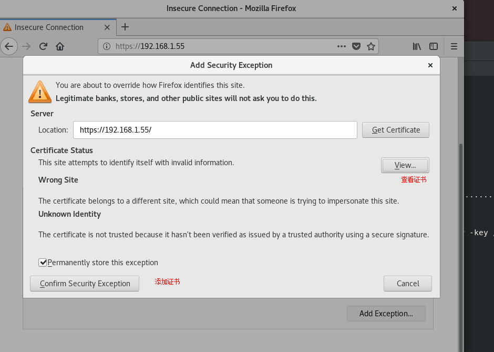Show site information via the info icon
Image resolution: width=494 pixels, height=352 pixels.
point(107,46)
